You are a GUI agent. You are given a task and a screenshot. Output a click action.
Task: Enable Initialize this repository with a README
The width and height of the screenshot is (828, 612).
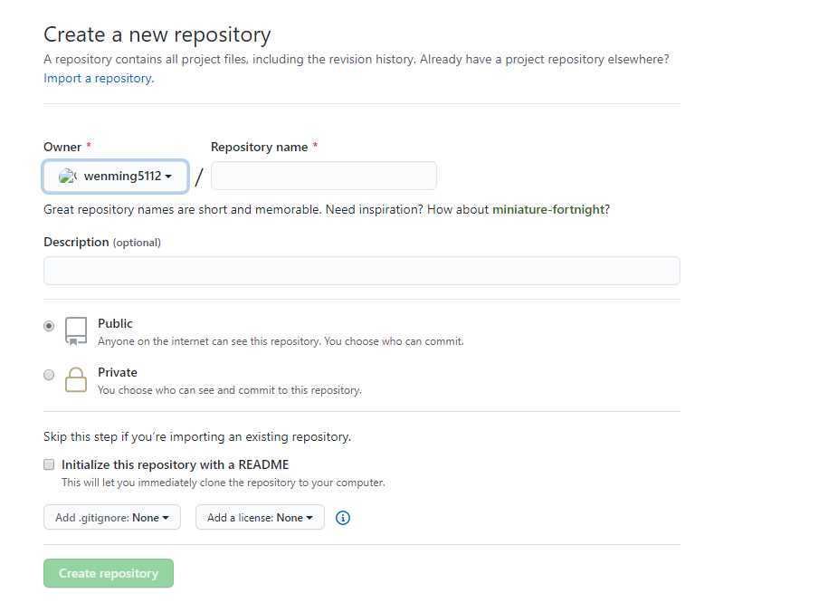coord(49,464)
